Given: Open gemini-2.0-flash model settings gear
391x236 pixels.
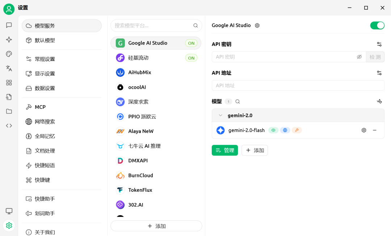Looking at the screenshot, I should tap(364, 131).
